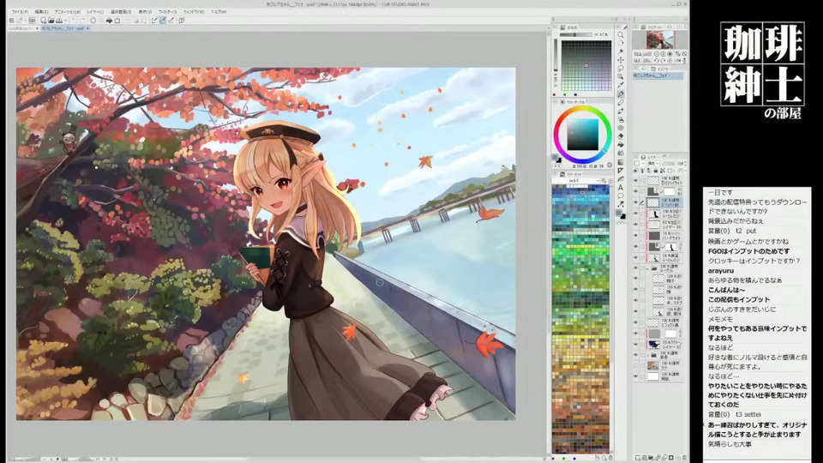This screenshot has height=463, width=823.
Task: Select the Zoom magnifier tool
Action: (621, 34)
